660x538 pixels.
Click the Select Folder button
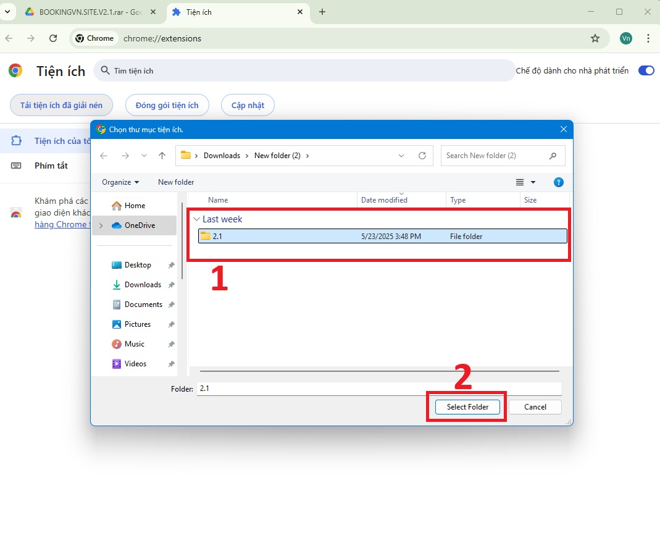[467, 406]
